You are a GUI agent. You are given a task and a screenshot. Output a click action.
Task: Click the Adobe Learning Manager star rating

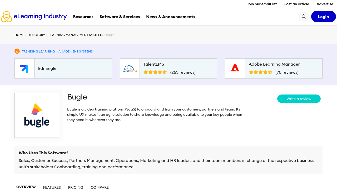pos(260,72)
